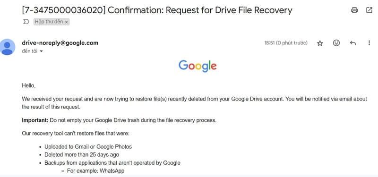This screenshot has width=378, height=177.
Task: Open the Hộp thư đến label chip
Action: [49, 22]
